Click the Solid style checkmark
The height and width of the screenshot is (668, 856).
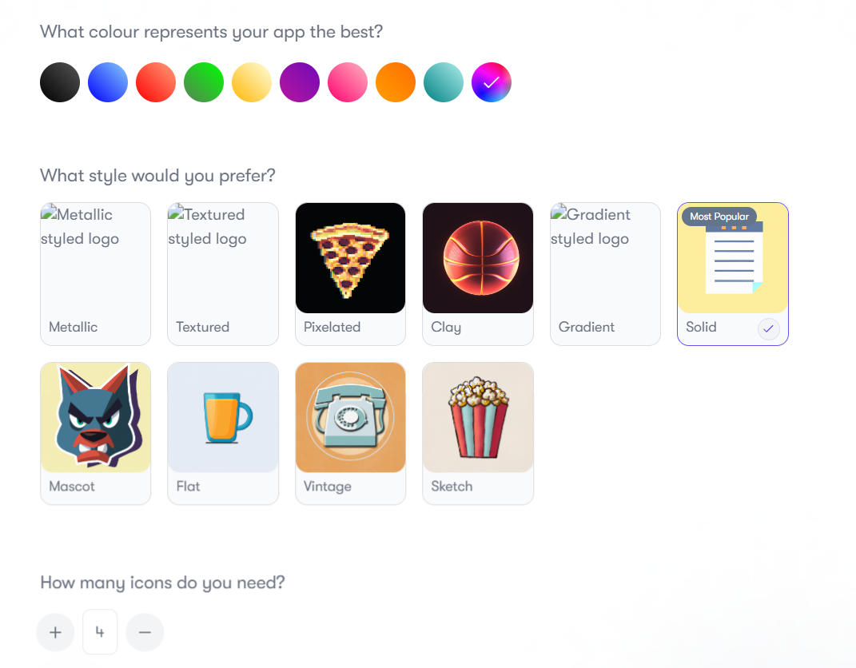768,328
